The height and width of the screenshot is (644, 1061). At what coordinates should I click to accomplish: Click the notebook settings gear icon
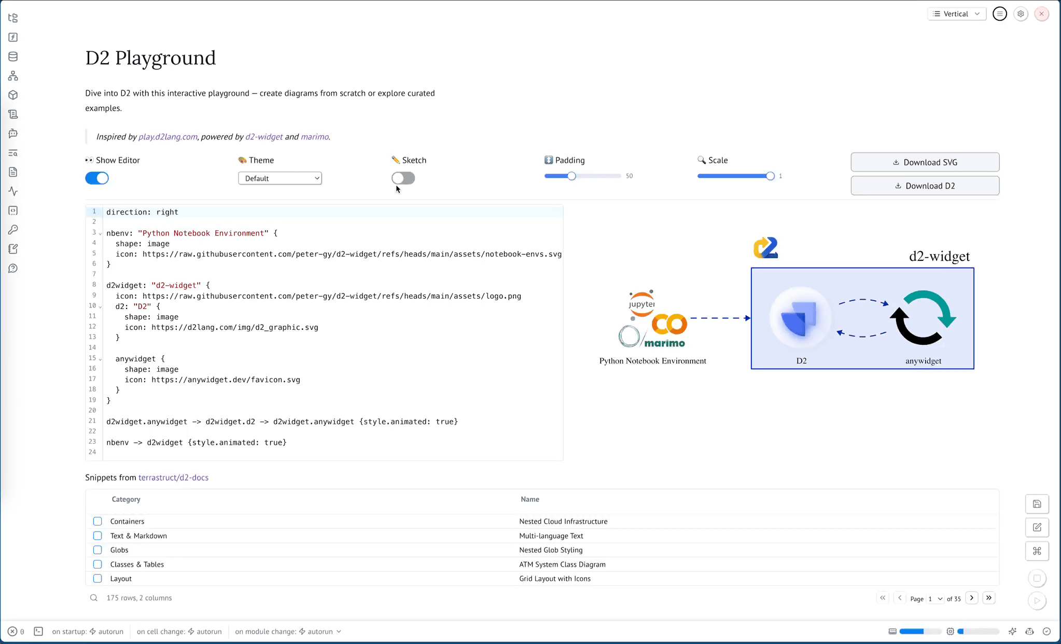tap(1021, 14)
